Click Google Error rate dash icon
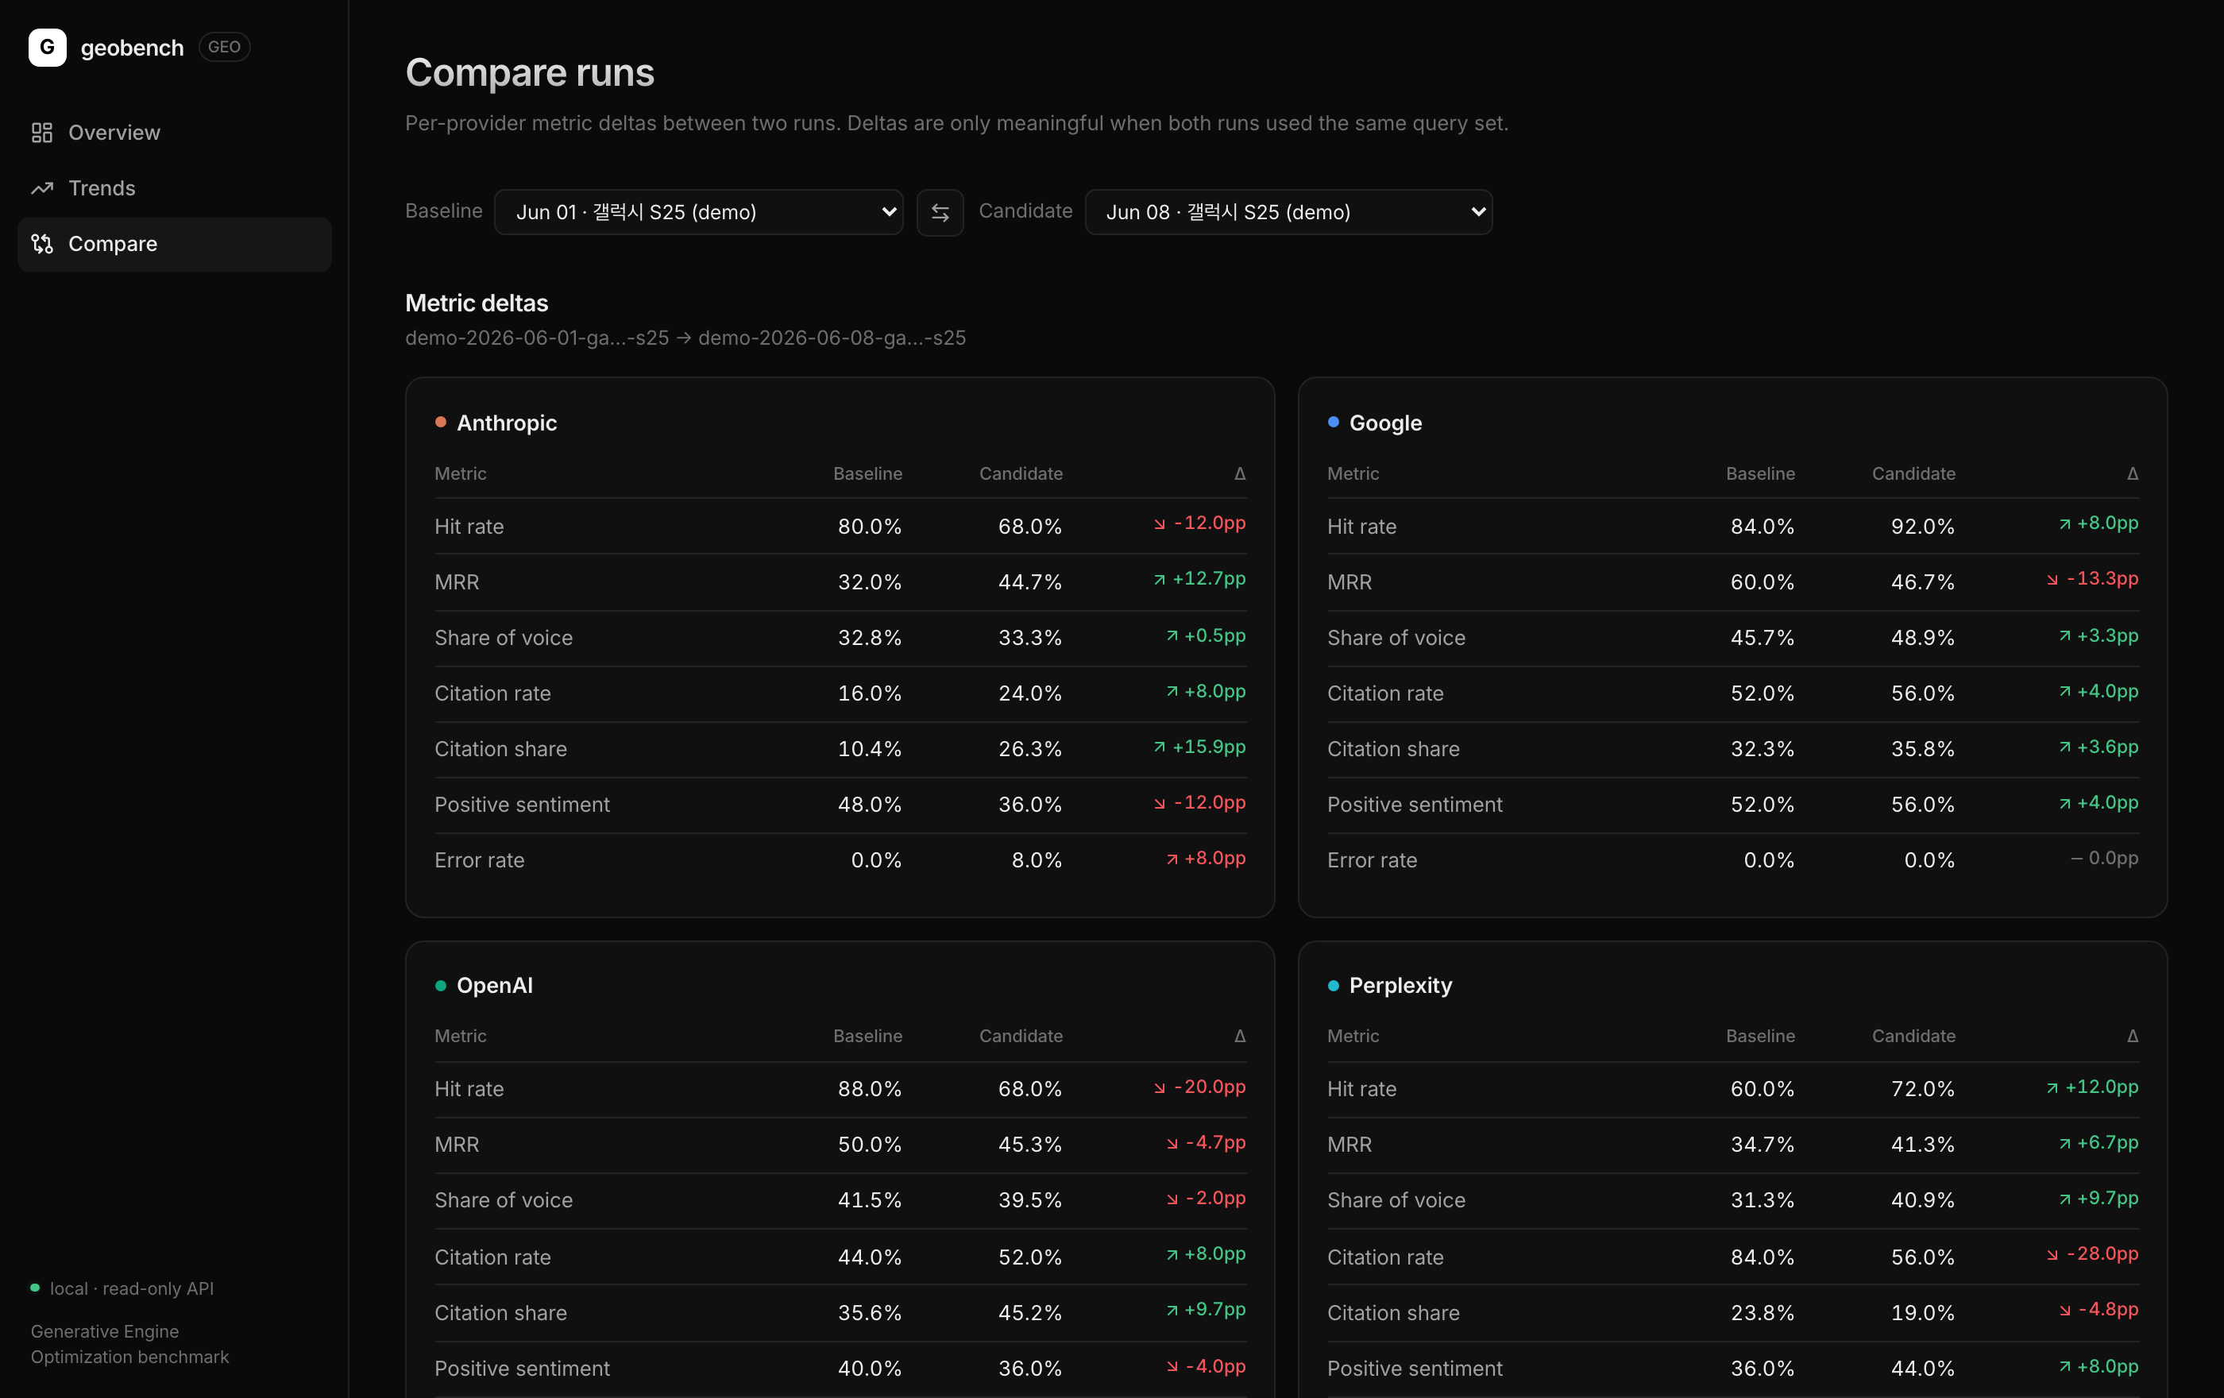The image size is (2224, 1398). 2076,859
